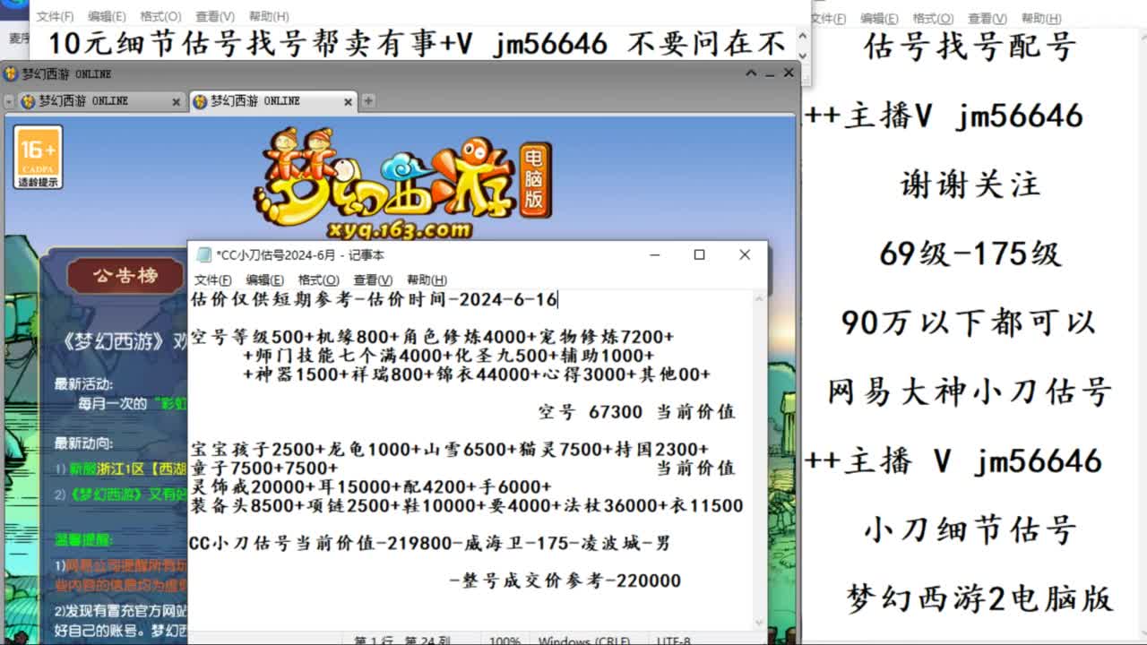Minimize the CC小刀估号 notepad window

tap(656, 255)
